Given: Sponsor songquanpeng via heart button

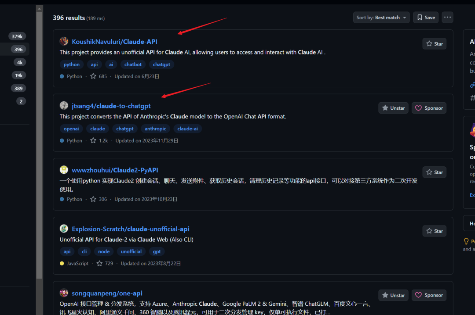Looking at the screenshot, I should click(429, 295).
